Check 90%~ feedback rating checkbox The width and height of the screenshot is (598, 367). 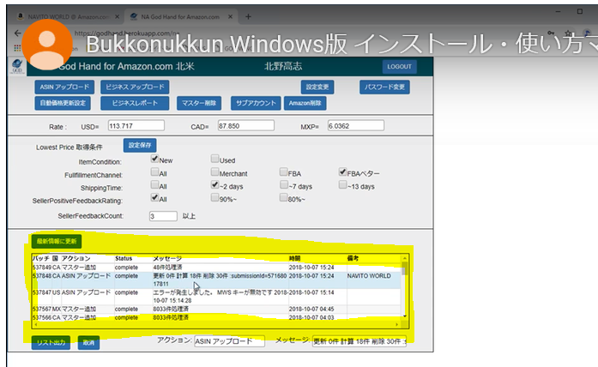(214, 197)
